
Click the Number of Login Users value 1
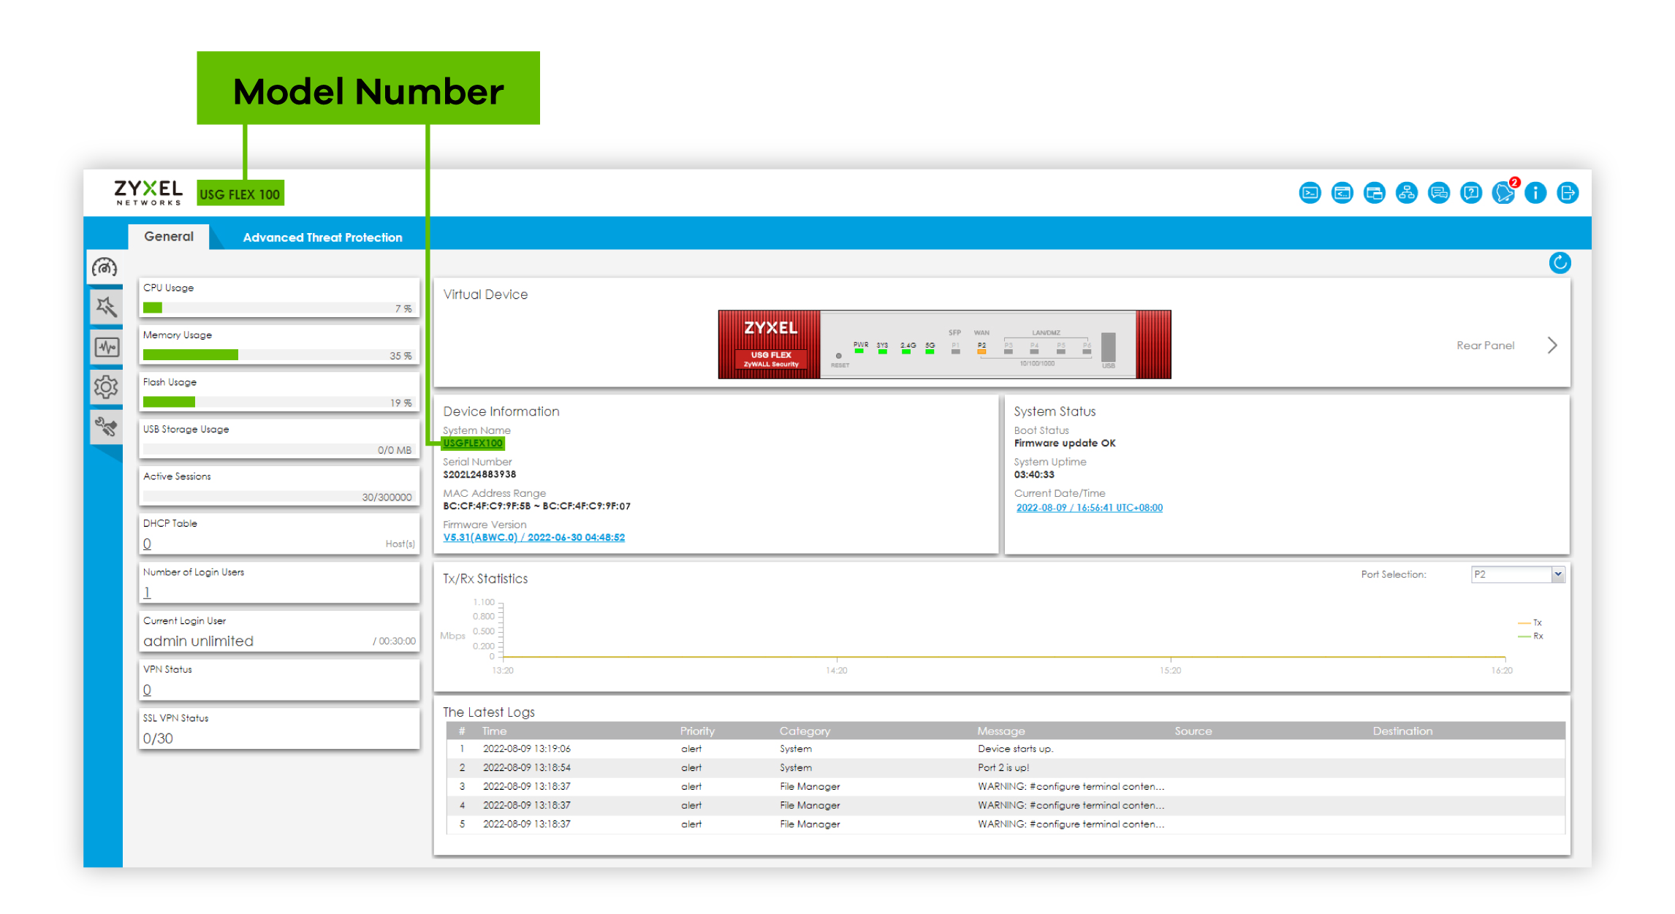click(147, 593)
